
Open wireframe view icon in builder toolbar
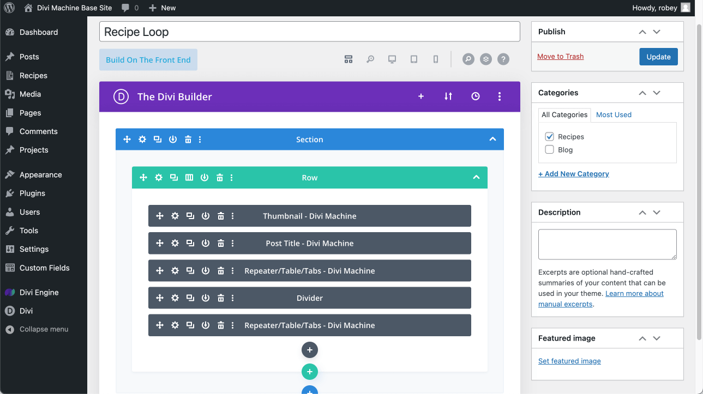(349, 59)
